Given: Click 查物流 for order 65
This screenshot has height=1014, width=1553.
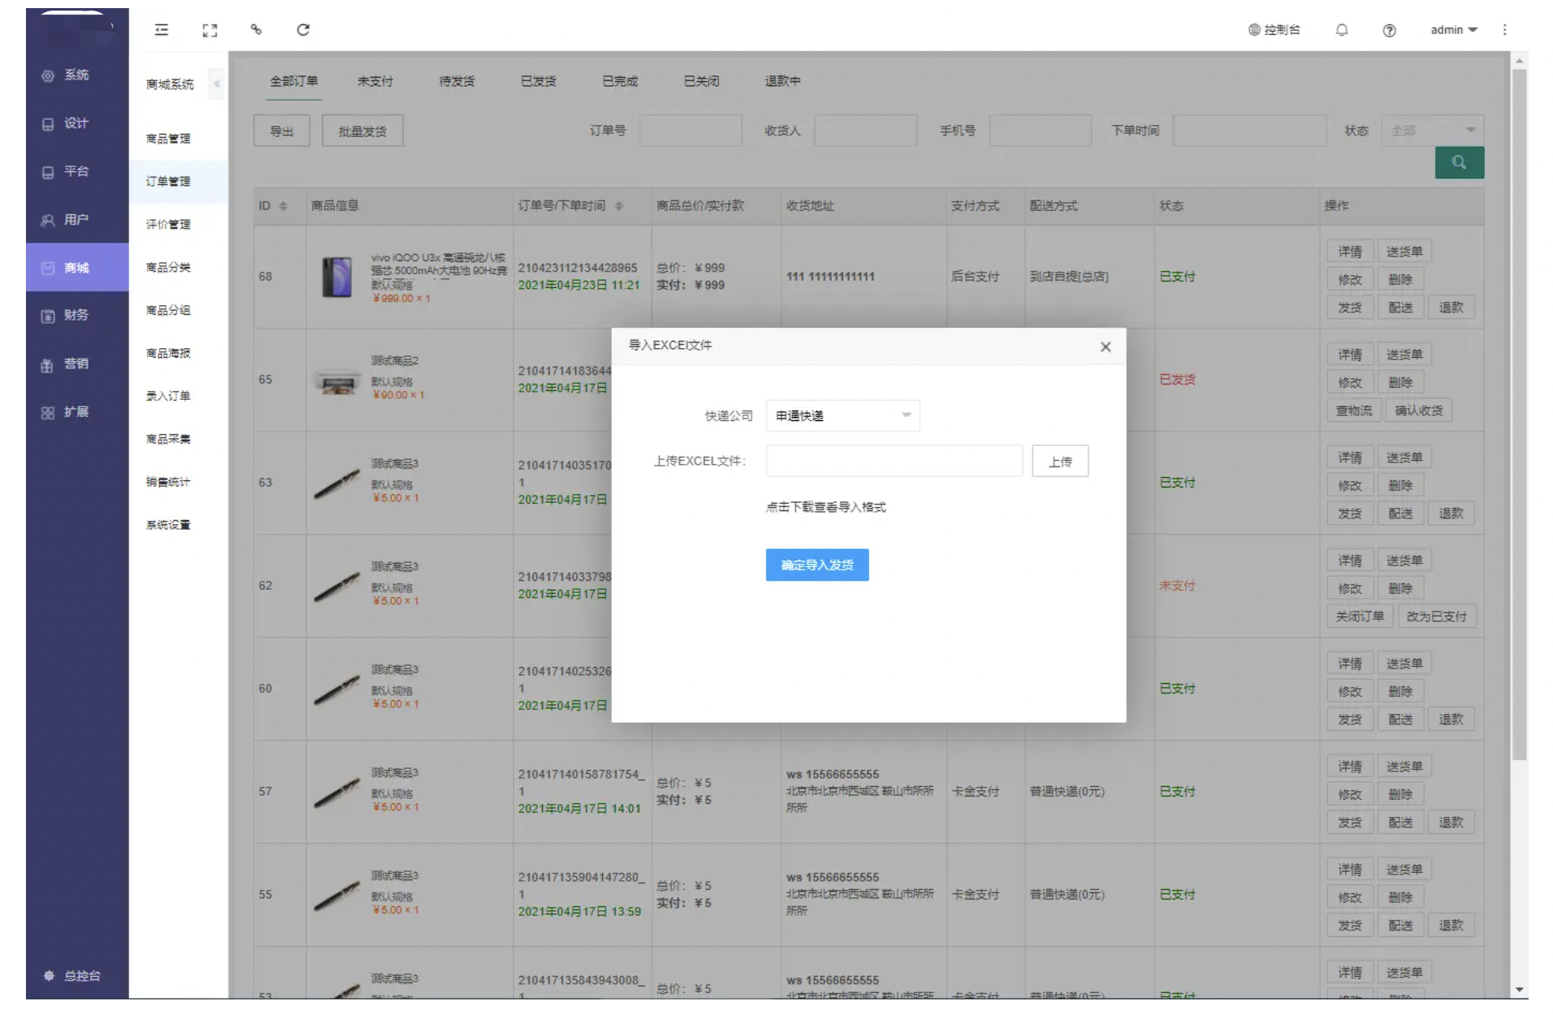Looking at the screenshot, I should tap(1354, 410).
